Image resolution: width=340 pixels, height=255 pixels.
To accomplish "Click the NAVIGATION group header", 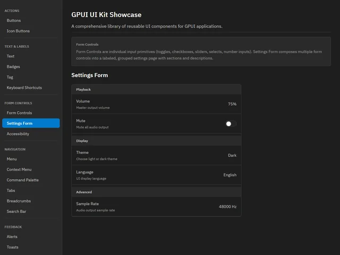I will click(15, 149).
